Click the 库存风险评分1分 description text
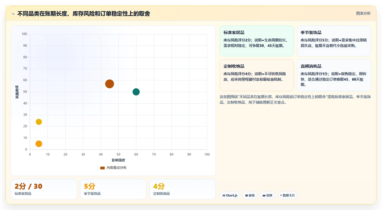Image resolution: width=382 pixels, height=210 pixels. pyautogui.click(x=334, y=79)
